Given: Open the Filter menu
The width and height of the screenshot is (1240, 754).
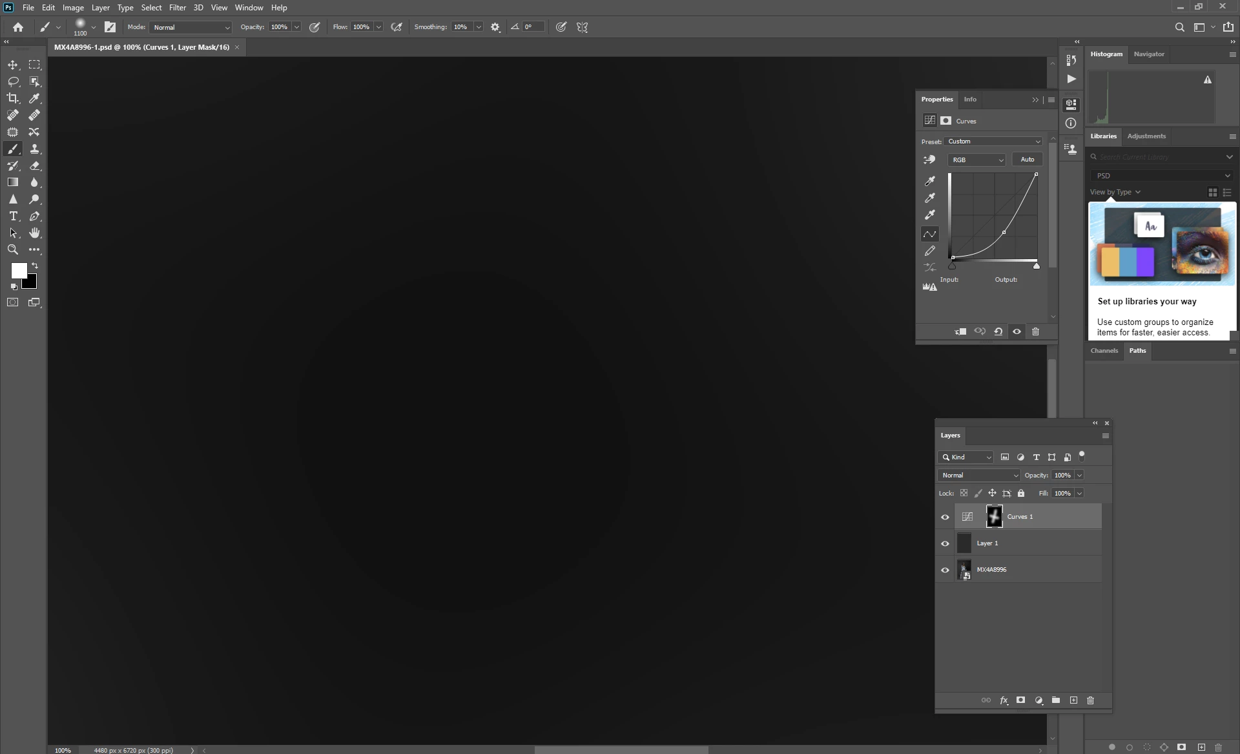Looking at the screenshot, I should [x=177, y=8].
